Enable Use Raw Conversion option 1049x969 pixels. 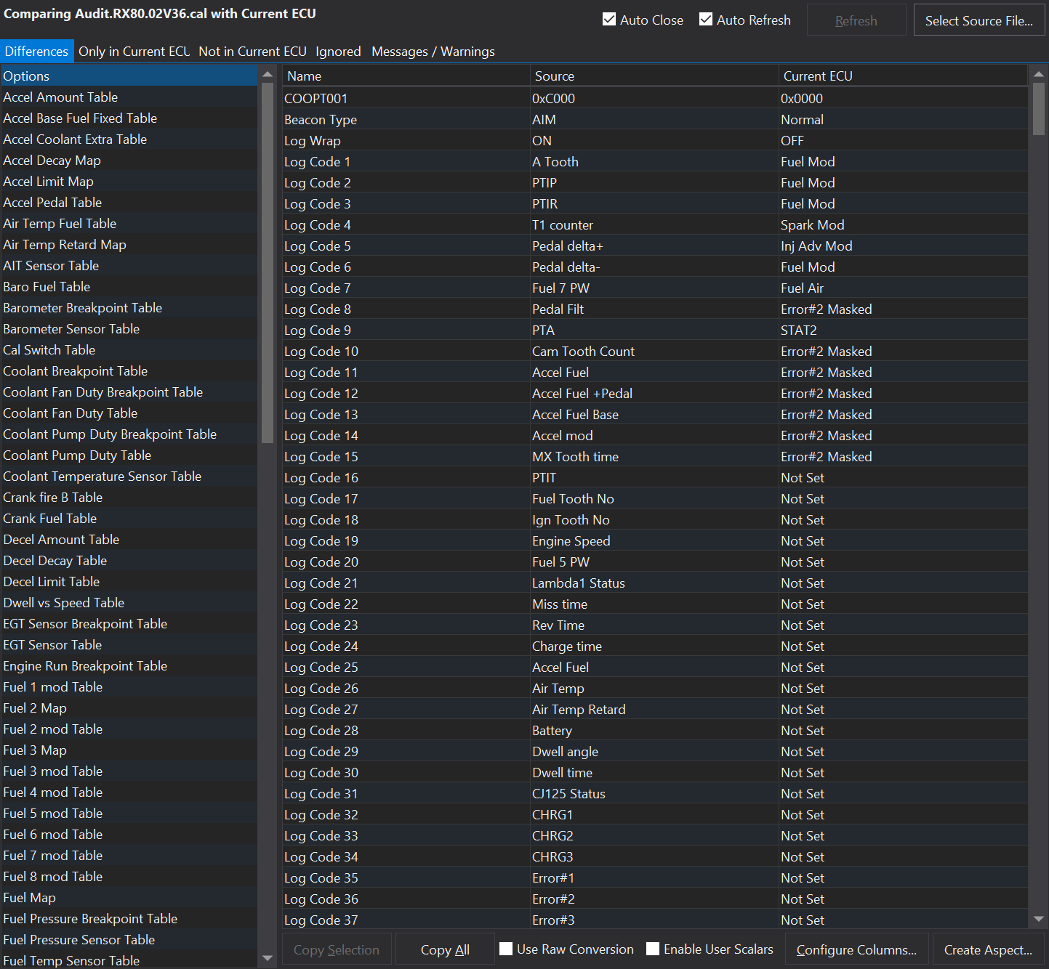coord(507,949)
